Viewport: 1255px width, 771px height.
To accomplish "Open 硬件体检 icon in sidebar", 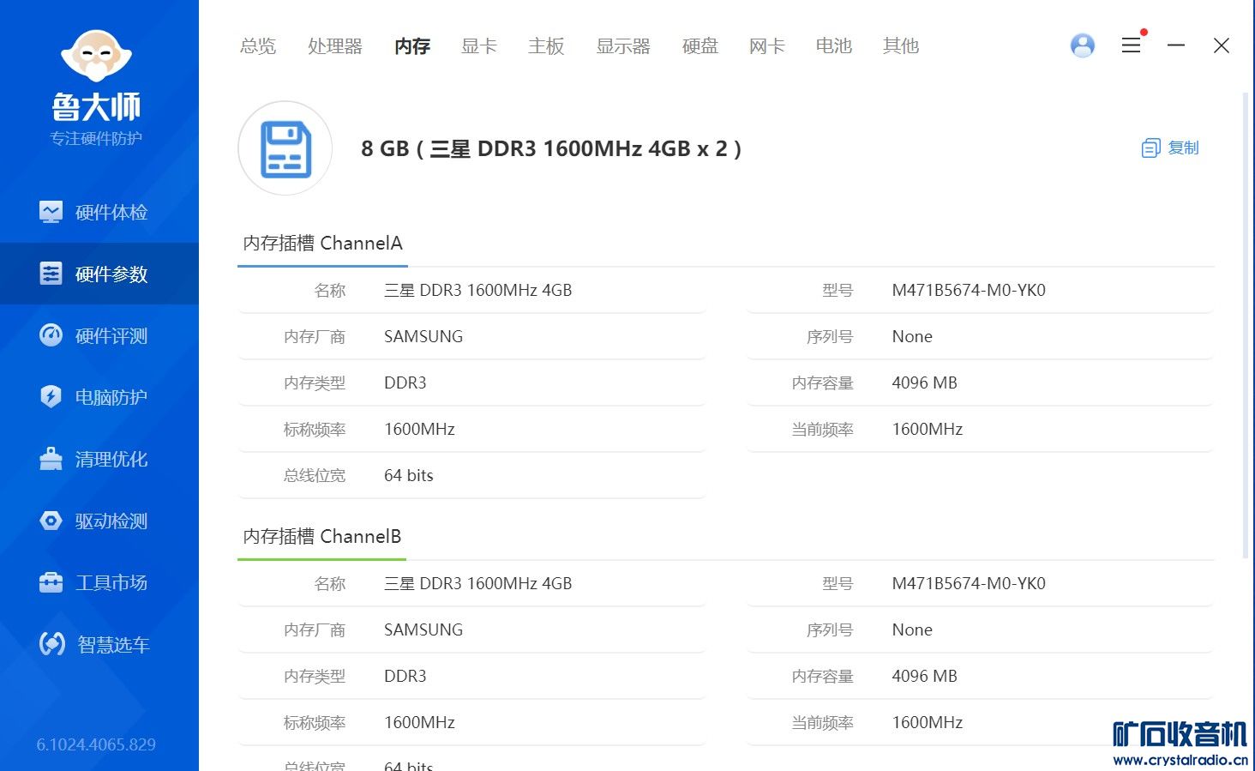I will pos(51,212).
